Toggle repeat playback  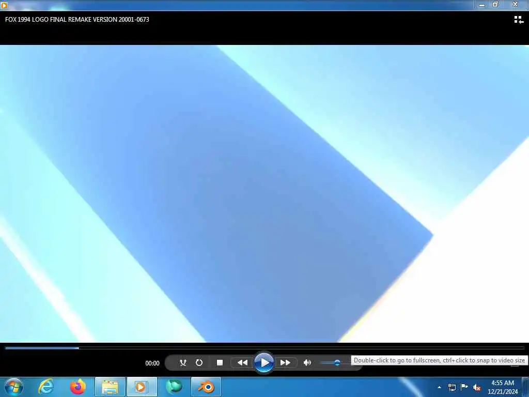coord(199,362)
